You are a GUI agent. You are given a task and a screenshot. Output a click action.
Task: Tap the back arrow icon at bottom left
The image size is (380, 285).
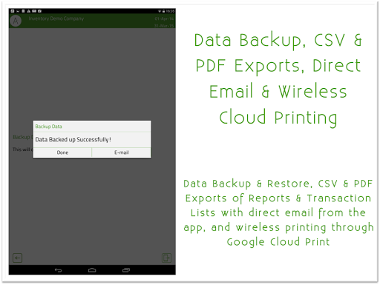pyautogui.click(x=18, y=258)
